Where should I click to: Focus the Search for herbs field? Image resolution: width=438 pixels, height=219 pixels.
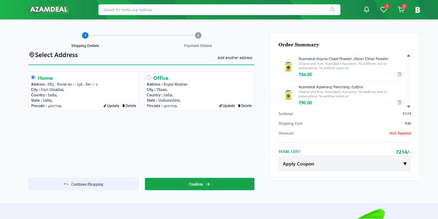click(x=219, y=9)
